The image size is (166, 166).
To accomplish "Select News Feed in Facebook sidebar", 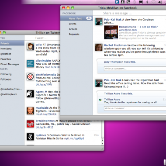I will click(x=76, y=18).
